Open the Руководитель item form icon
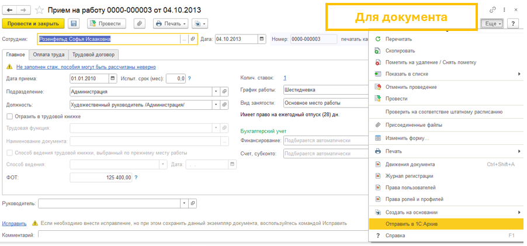 (x=193, y=203)
